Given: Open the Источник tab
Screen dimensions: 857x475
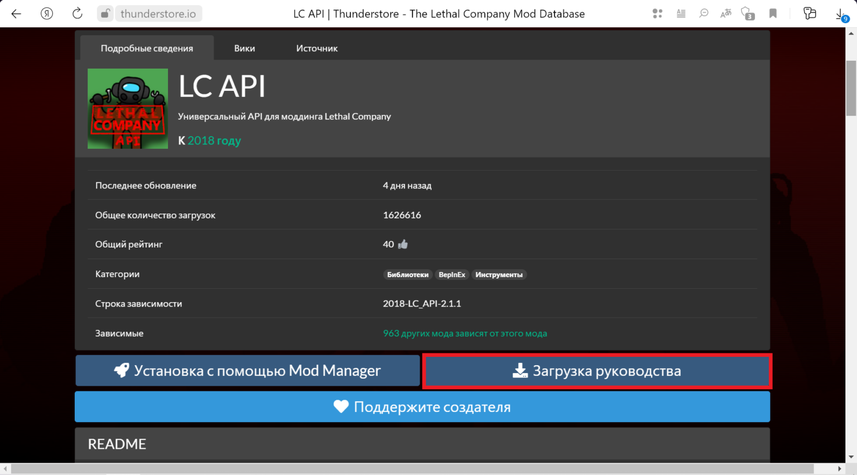Looking at the screenshot, I should [317, 48].
